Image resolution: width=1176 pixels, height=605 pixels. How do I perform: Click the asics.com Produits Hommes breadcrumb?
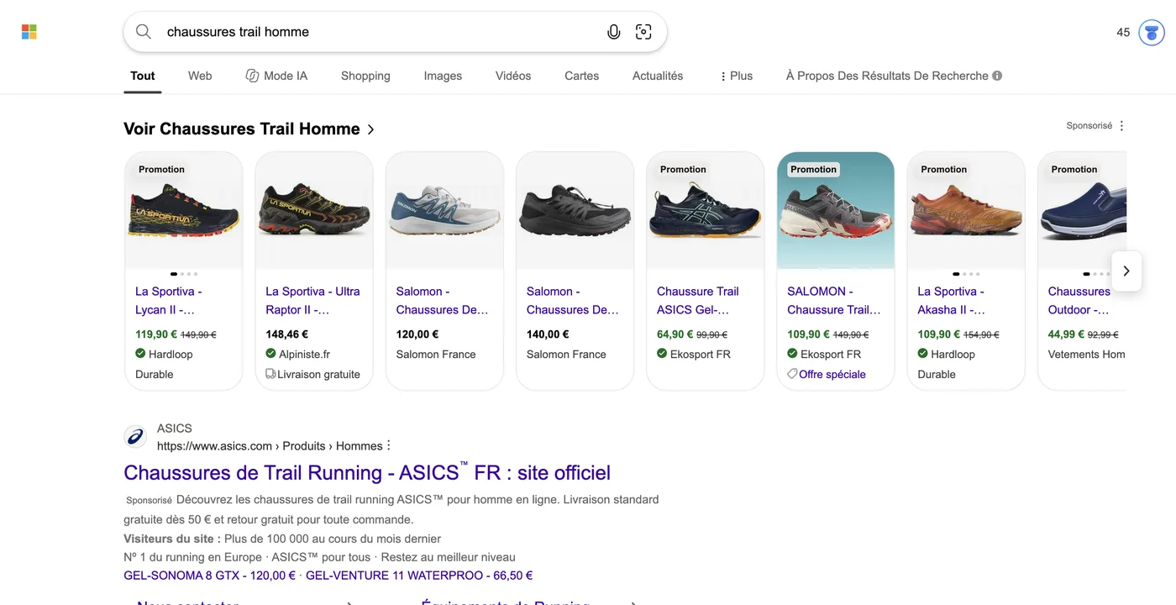(270, 446)
